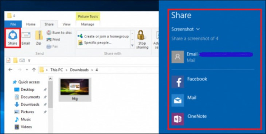Click Burn to disc
The width and height of the screenshot is (266, 134).
(59, 33)
